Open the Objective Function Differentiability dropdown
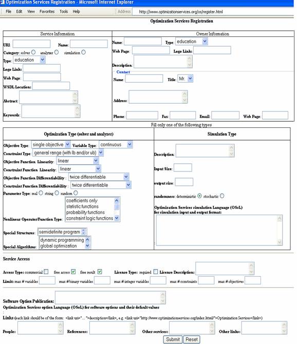 pos(99,177)
